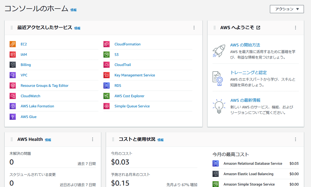
Task: Click the RDS service icon
Action: pyautogui.click(x=107, y=86)
